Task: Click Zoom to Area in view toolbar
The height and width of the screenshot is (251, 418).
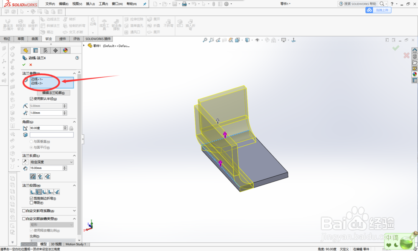Action: [x=212, y=40]
